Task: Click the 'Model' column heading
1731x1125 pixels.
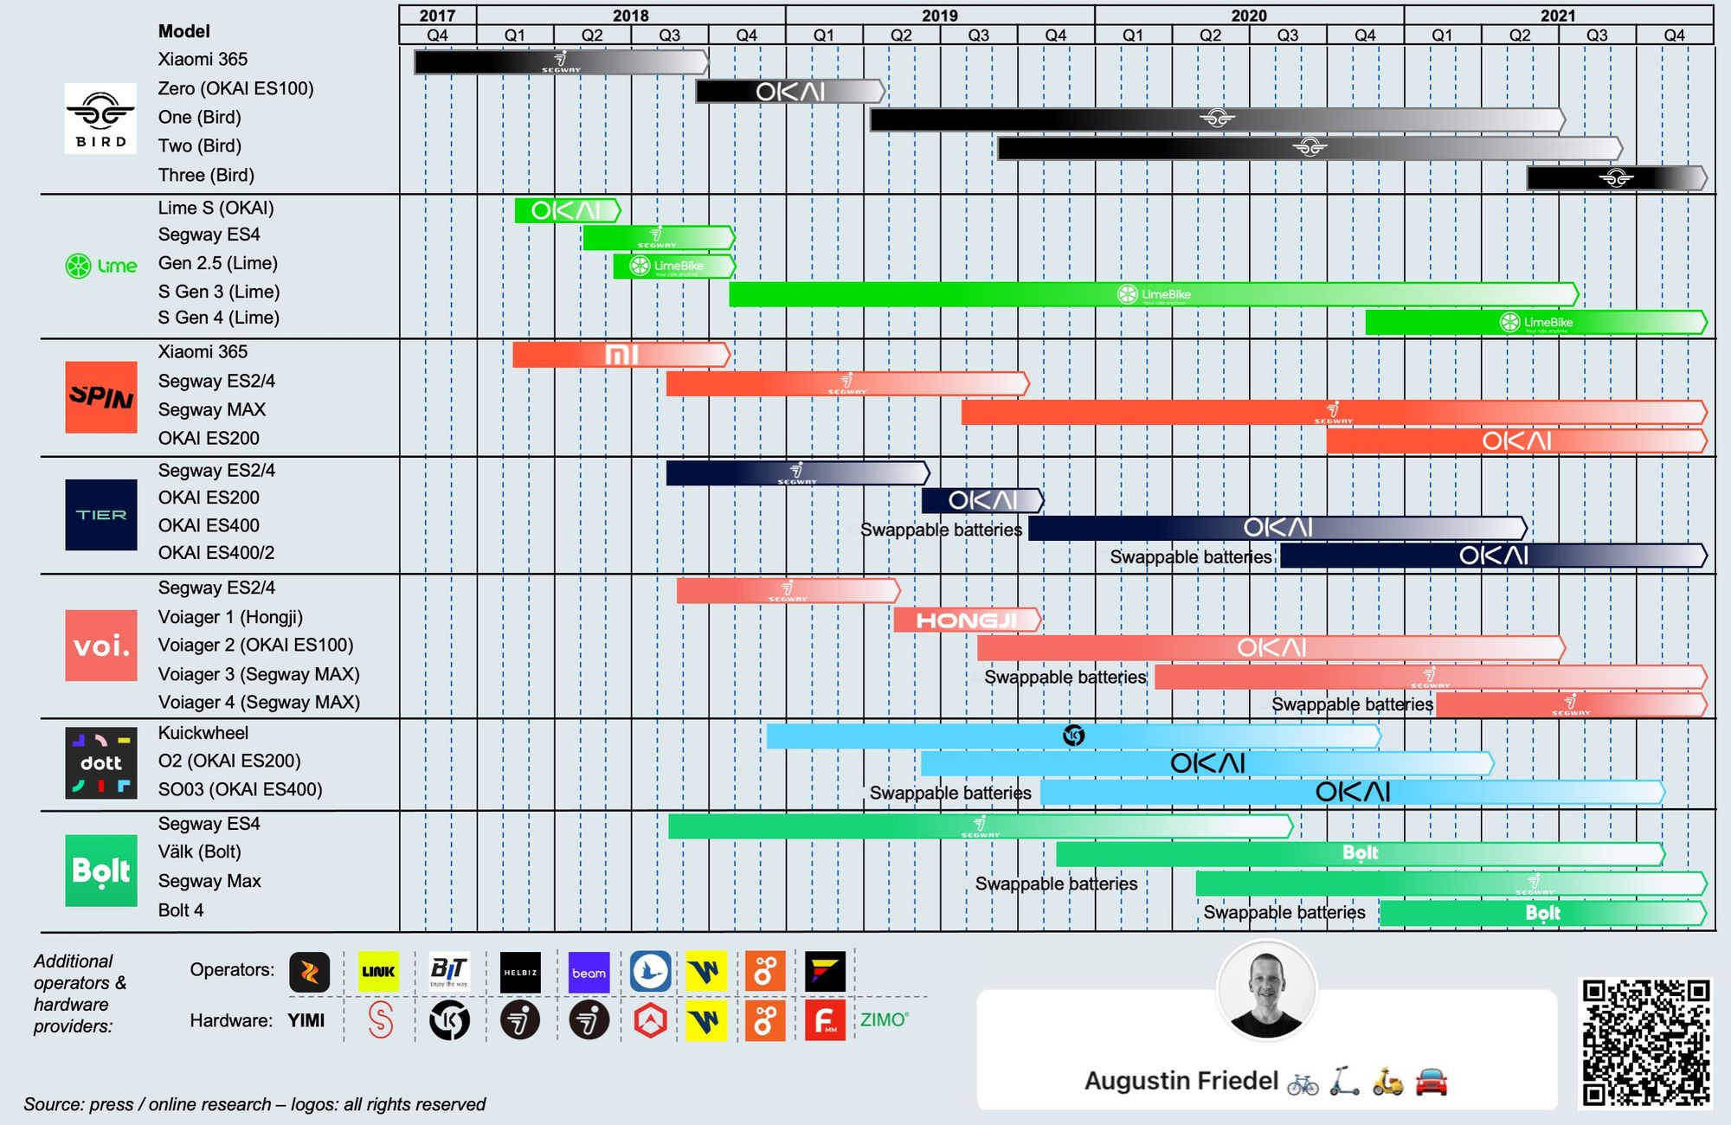Action: pyautogui.click(x=183, y=31)
